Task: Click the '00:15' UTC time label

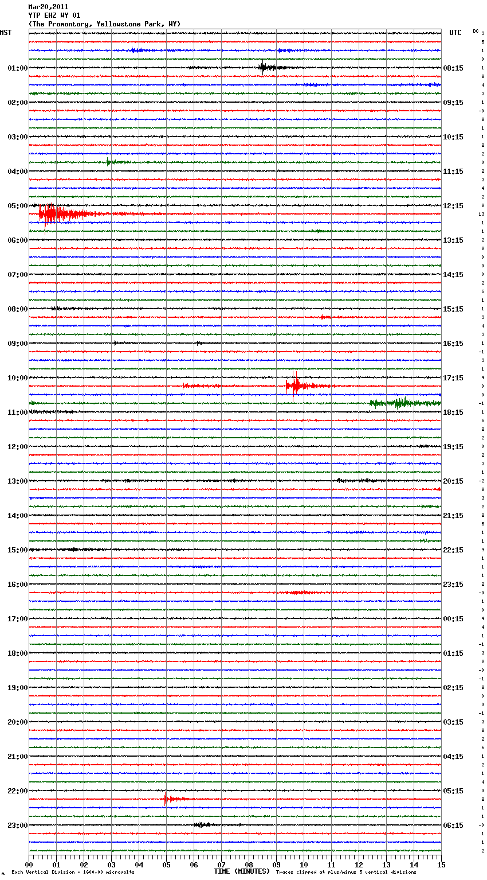Action: click(453, 618)
